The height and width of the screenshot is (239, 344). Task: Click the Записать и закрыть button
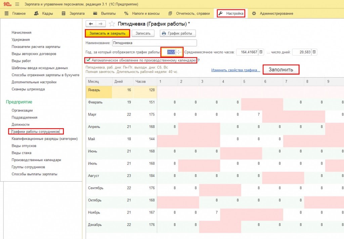click(x=107, y=33)
